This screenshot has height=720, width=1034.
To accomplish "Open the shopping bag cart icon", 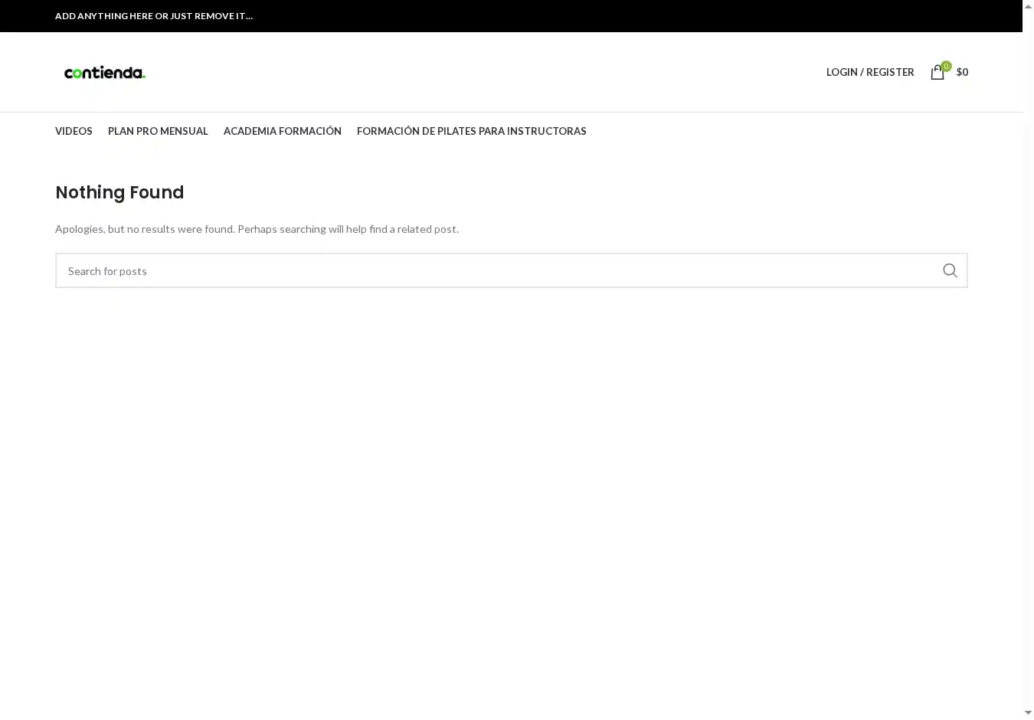I will (937, 73).
